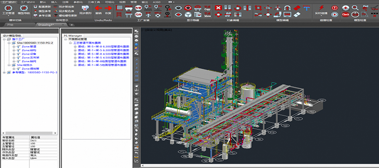Click the 螺栓螺母更新 button

pos(66,16)
